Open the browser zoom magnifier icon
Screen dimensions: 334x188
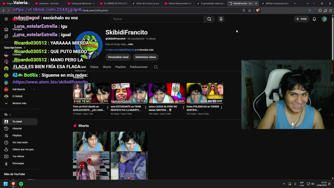click(x=244, y=10)
